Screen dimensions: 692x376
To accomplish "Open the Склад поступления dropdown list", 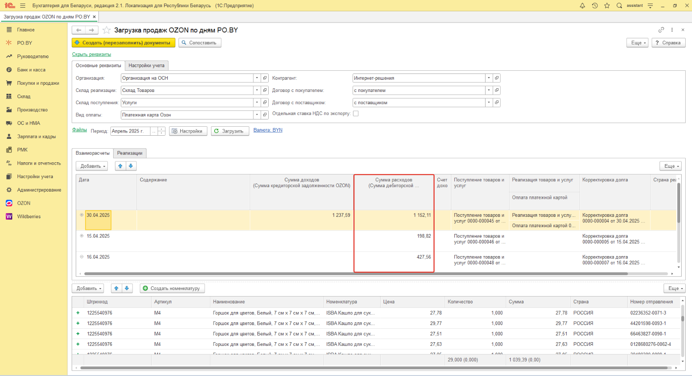I will pyautogui.click(x=257, y=102).
